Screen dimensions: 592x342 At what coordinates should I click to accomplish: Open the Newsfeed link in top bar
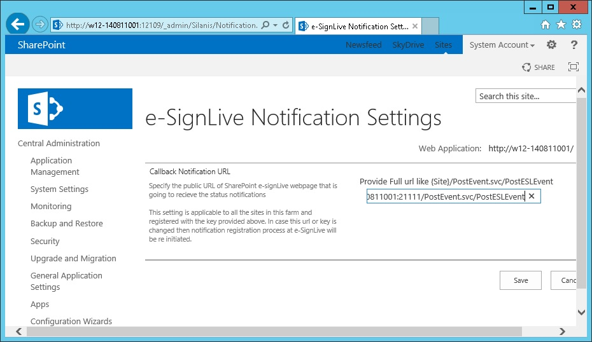pos(365,45)
